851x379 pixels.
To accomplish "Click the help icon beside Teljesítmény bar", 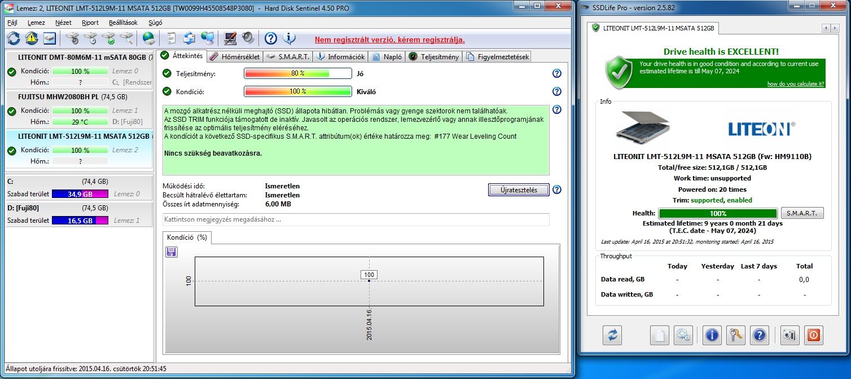I will coord(557,73).
